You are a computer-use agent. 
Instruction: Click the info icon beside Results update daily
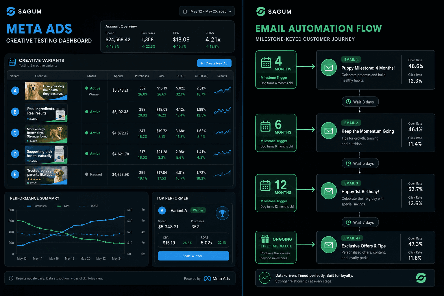[x=11, y=278]
